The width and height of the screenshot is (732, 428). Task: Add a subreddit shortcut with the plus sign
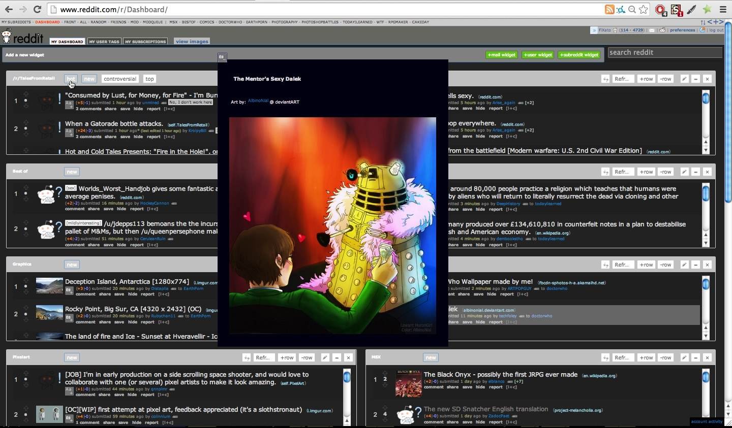(716, 22)
